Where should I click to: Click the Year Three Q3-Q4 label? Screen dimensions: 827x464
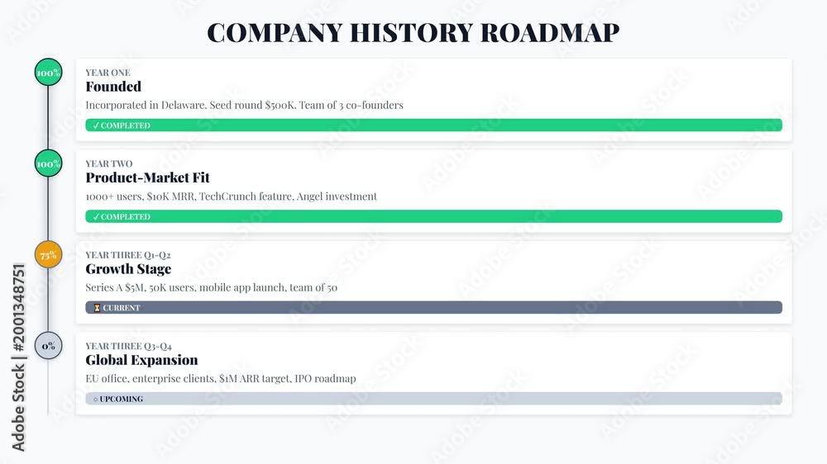129,346
